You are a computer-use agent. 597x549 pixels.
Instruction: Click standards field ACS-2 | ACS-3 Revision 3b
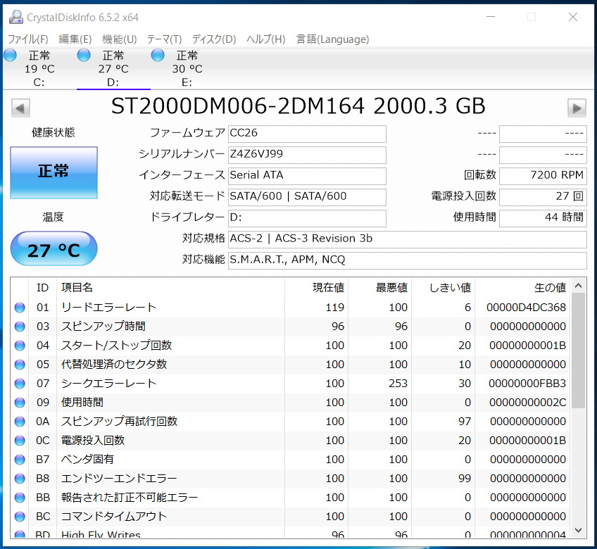coord(408,239)
